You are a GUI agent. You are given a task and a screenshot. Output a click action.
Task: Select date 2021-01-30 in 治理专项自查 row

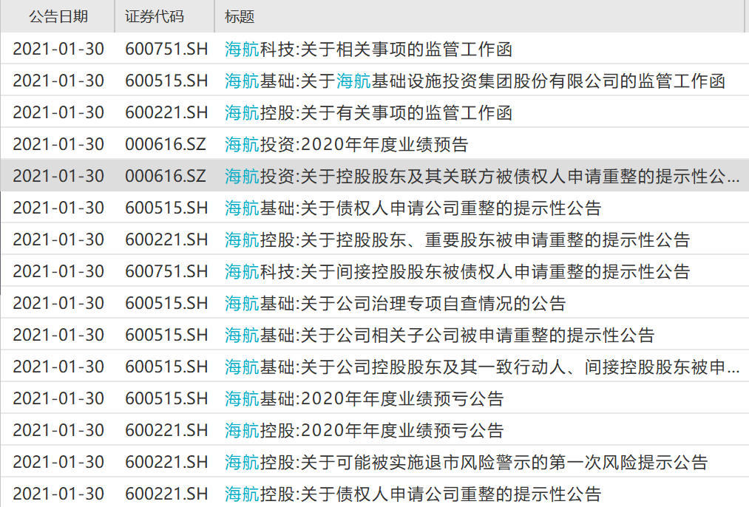pos(58,303)
